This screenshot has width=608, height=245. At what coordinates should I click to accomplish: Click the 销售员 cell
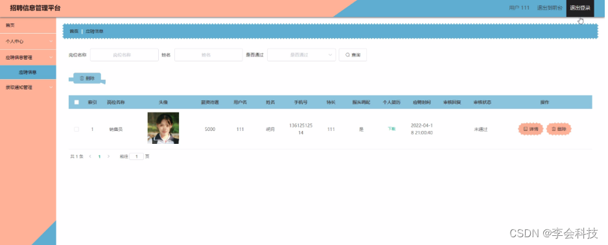tap(116, 130)
